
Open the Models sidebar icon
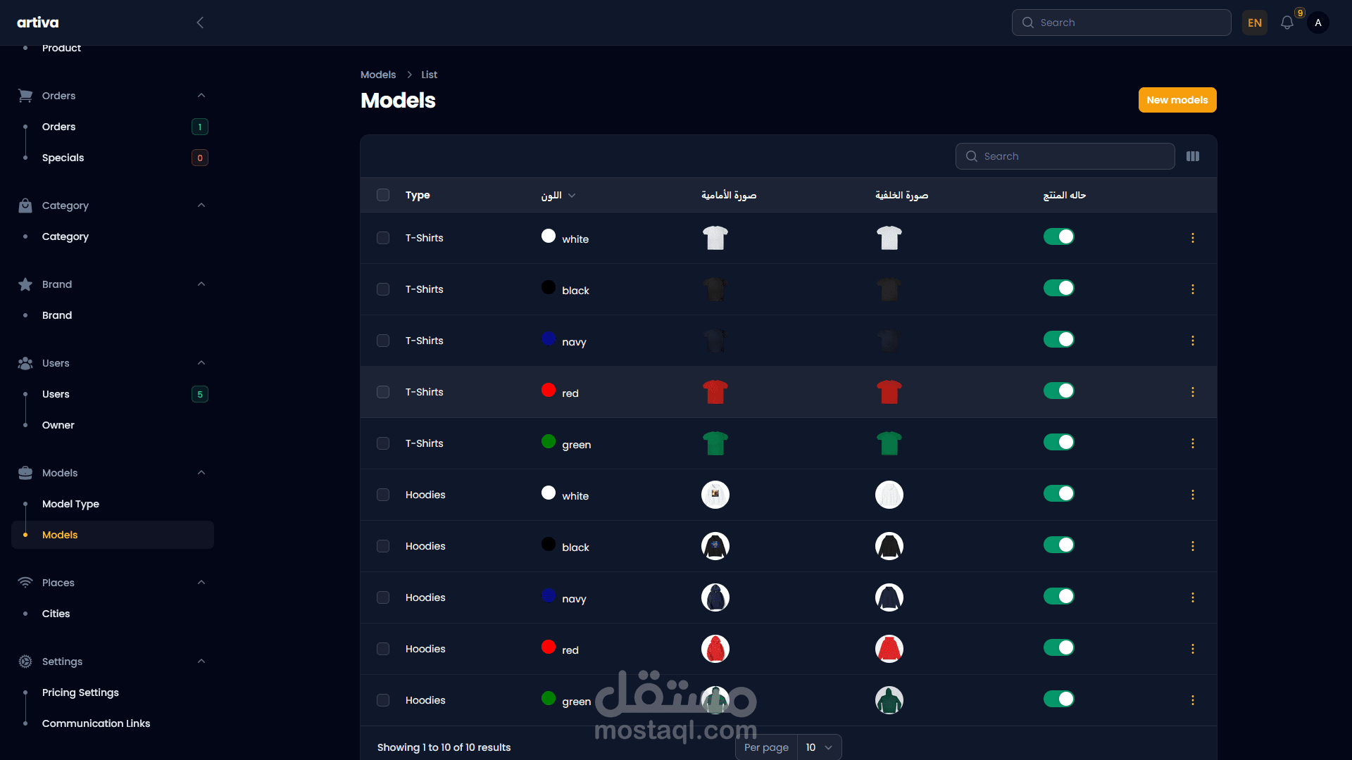25,472
